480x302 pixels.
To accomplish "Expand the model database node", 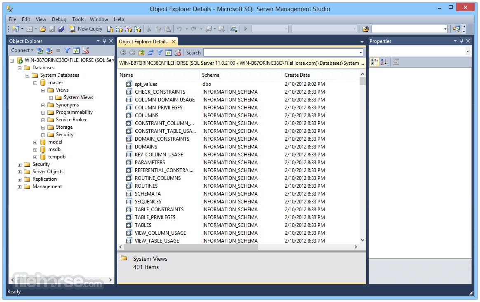I will tap(35, 142).
